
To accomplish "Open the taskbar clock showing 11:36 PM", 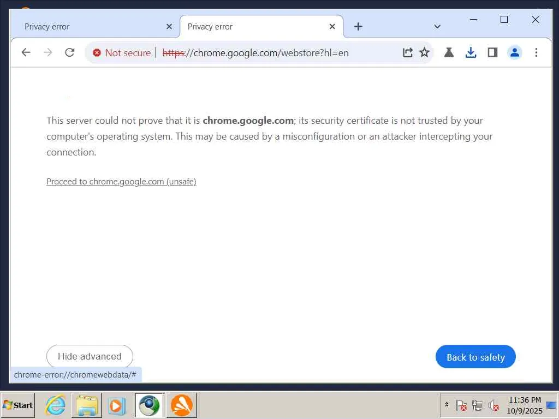I will click(525, 405).
